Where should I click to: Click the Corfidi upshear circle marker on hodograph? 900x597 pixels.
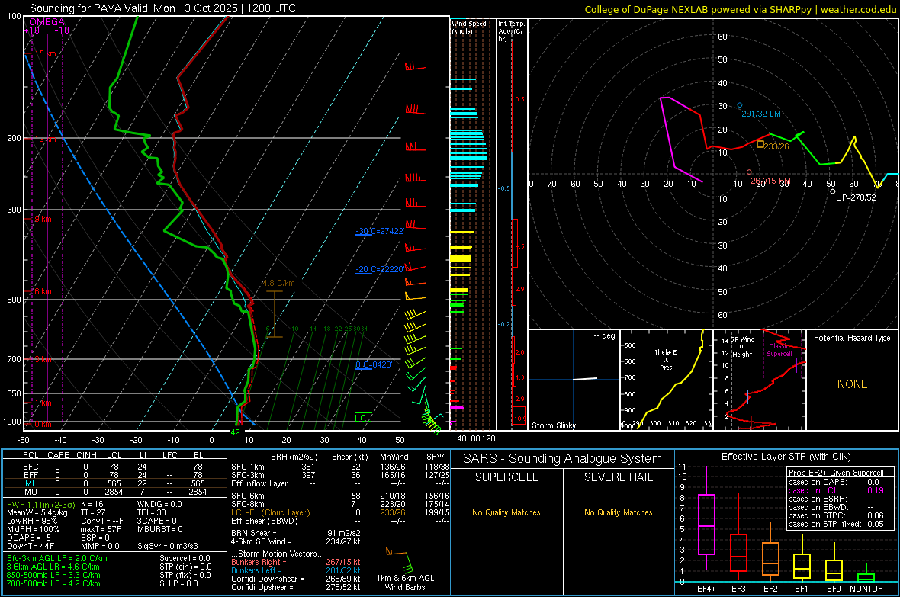point(833,191)
